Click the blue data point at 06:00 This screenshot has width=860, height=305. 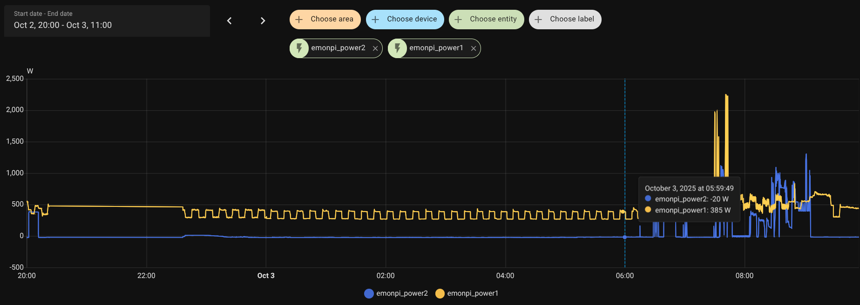pyautogui.click(x=625, y=237)
